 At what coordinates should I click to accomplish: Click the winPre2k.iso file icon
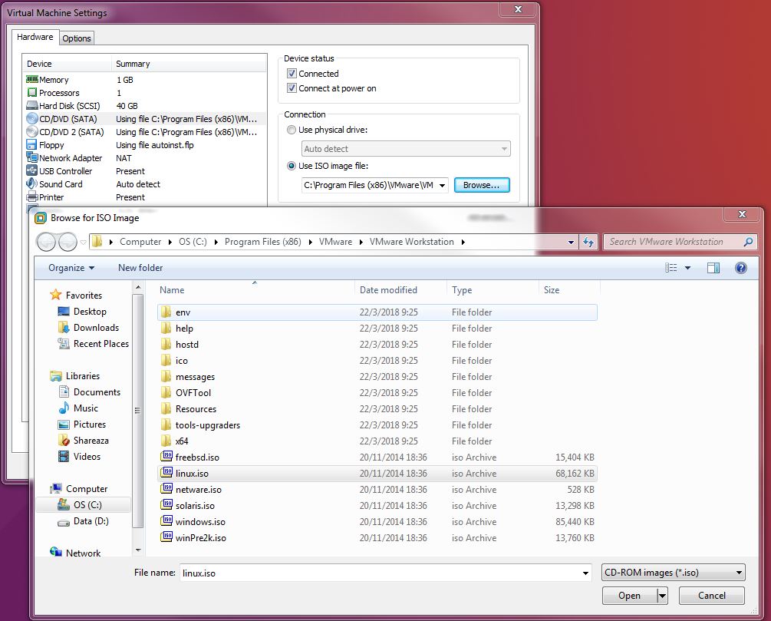pyautogui.click(x=167, y=537)
